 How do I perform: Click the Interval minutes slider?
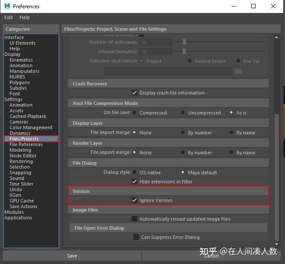click(x=219, y=51)
